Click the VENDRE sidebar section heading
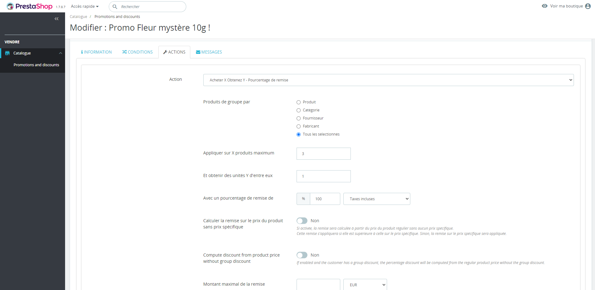595x290 pixels. click(12, 42)
